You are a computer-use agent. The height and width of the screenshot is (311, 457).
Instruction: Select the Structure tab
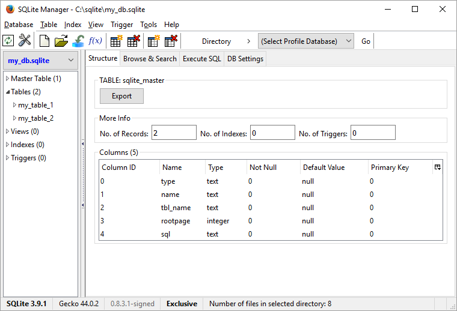103,58
